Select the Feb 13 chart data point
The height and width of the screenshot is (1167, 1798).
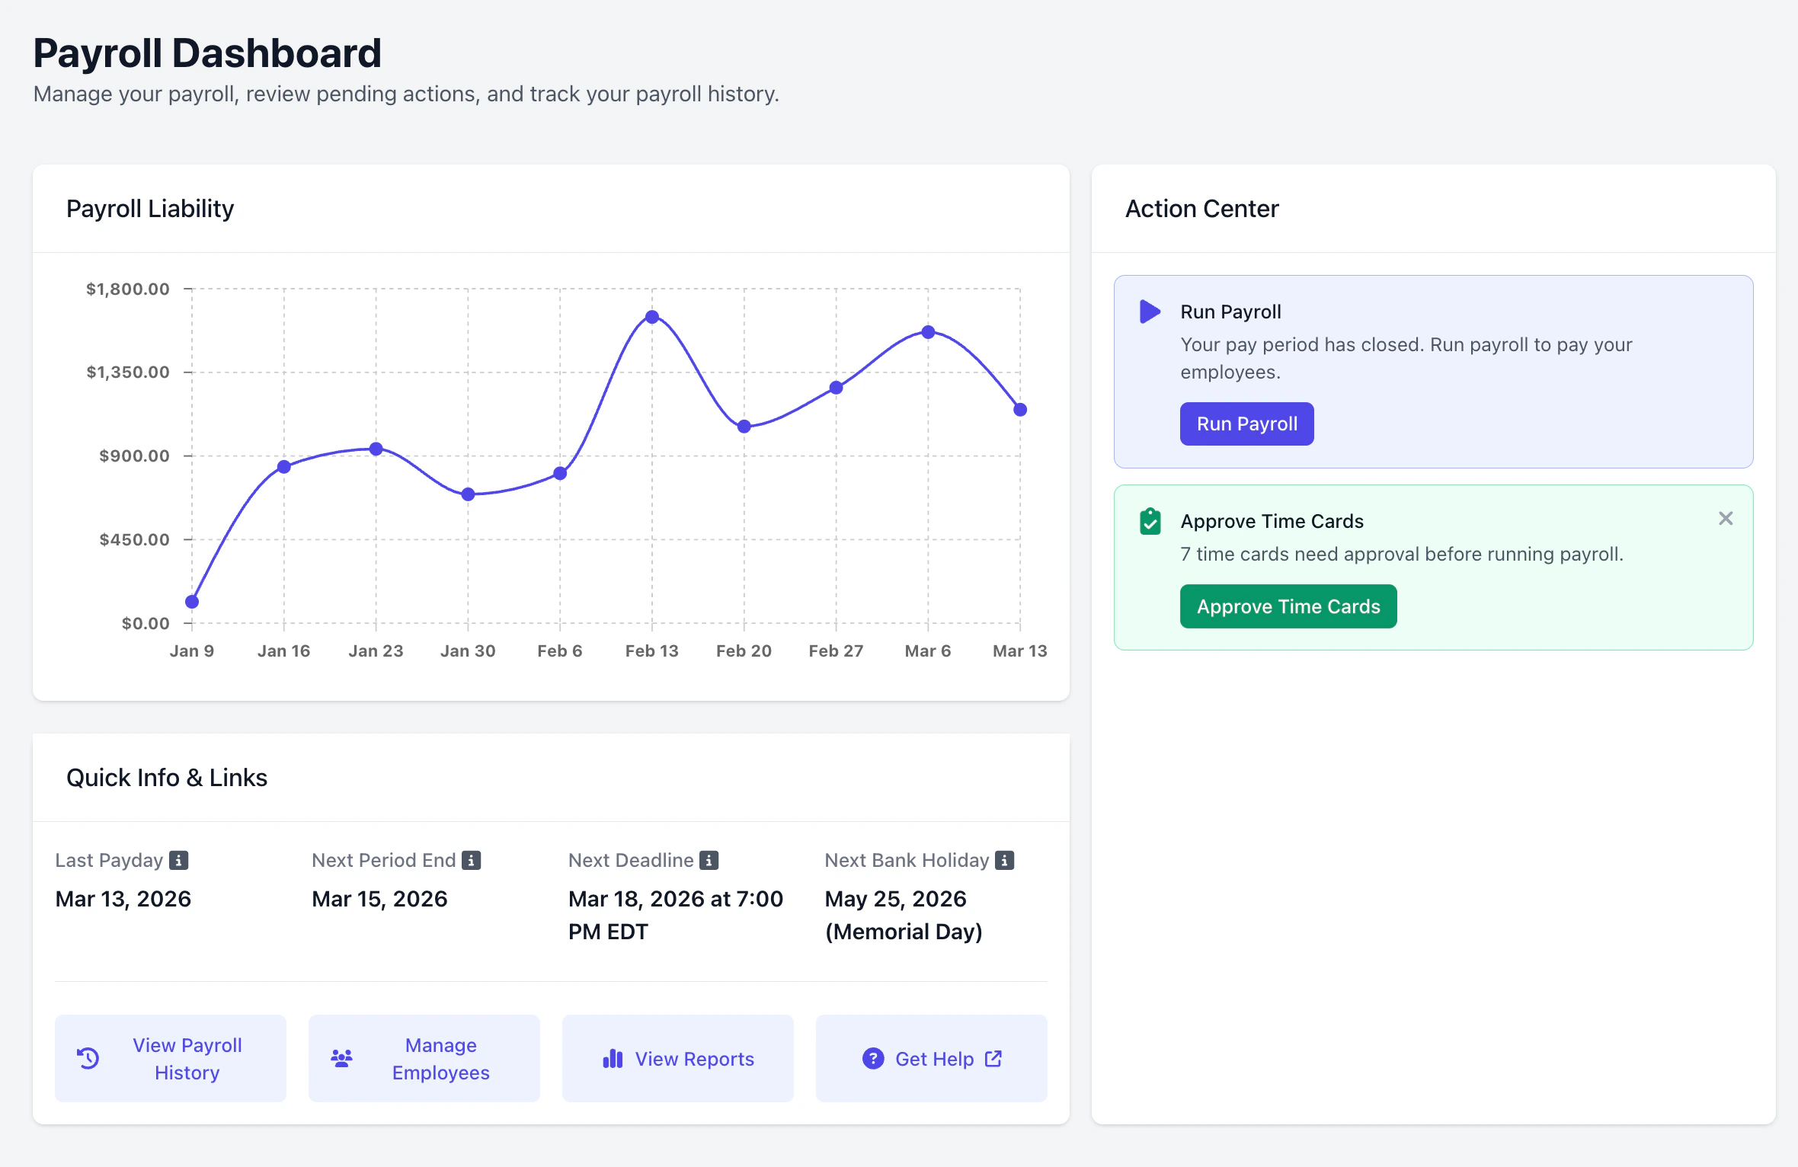[652, 317]
